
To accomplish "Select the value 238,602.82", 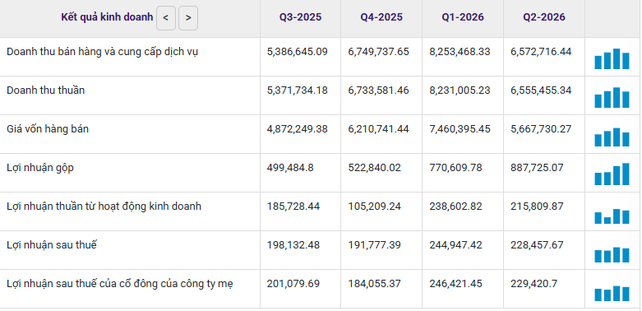I will 455,207.
